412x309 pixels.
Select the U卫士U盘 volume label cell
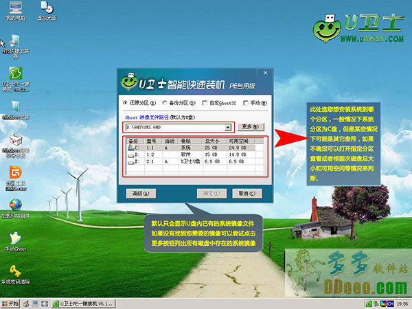click(x=190, y=161)
